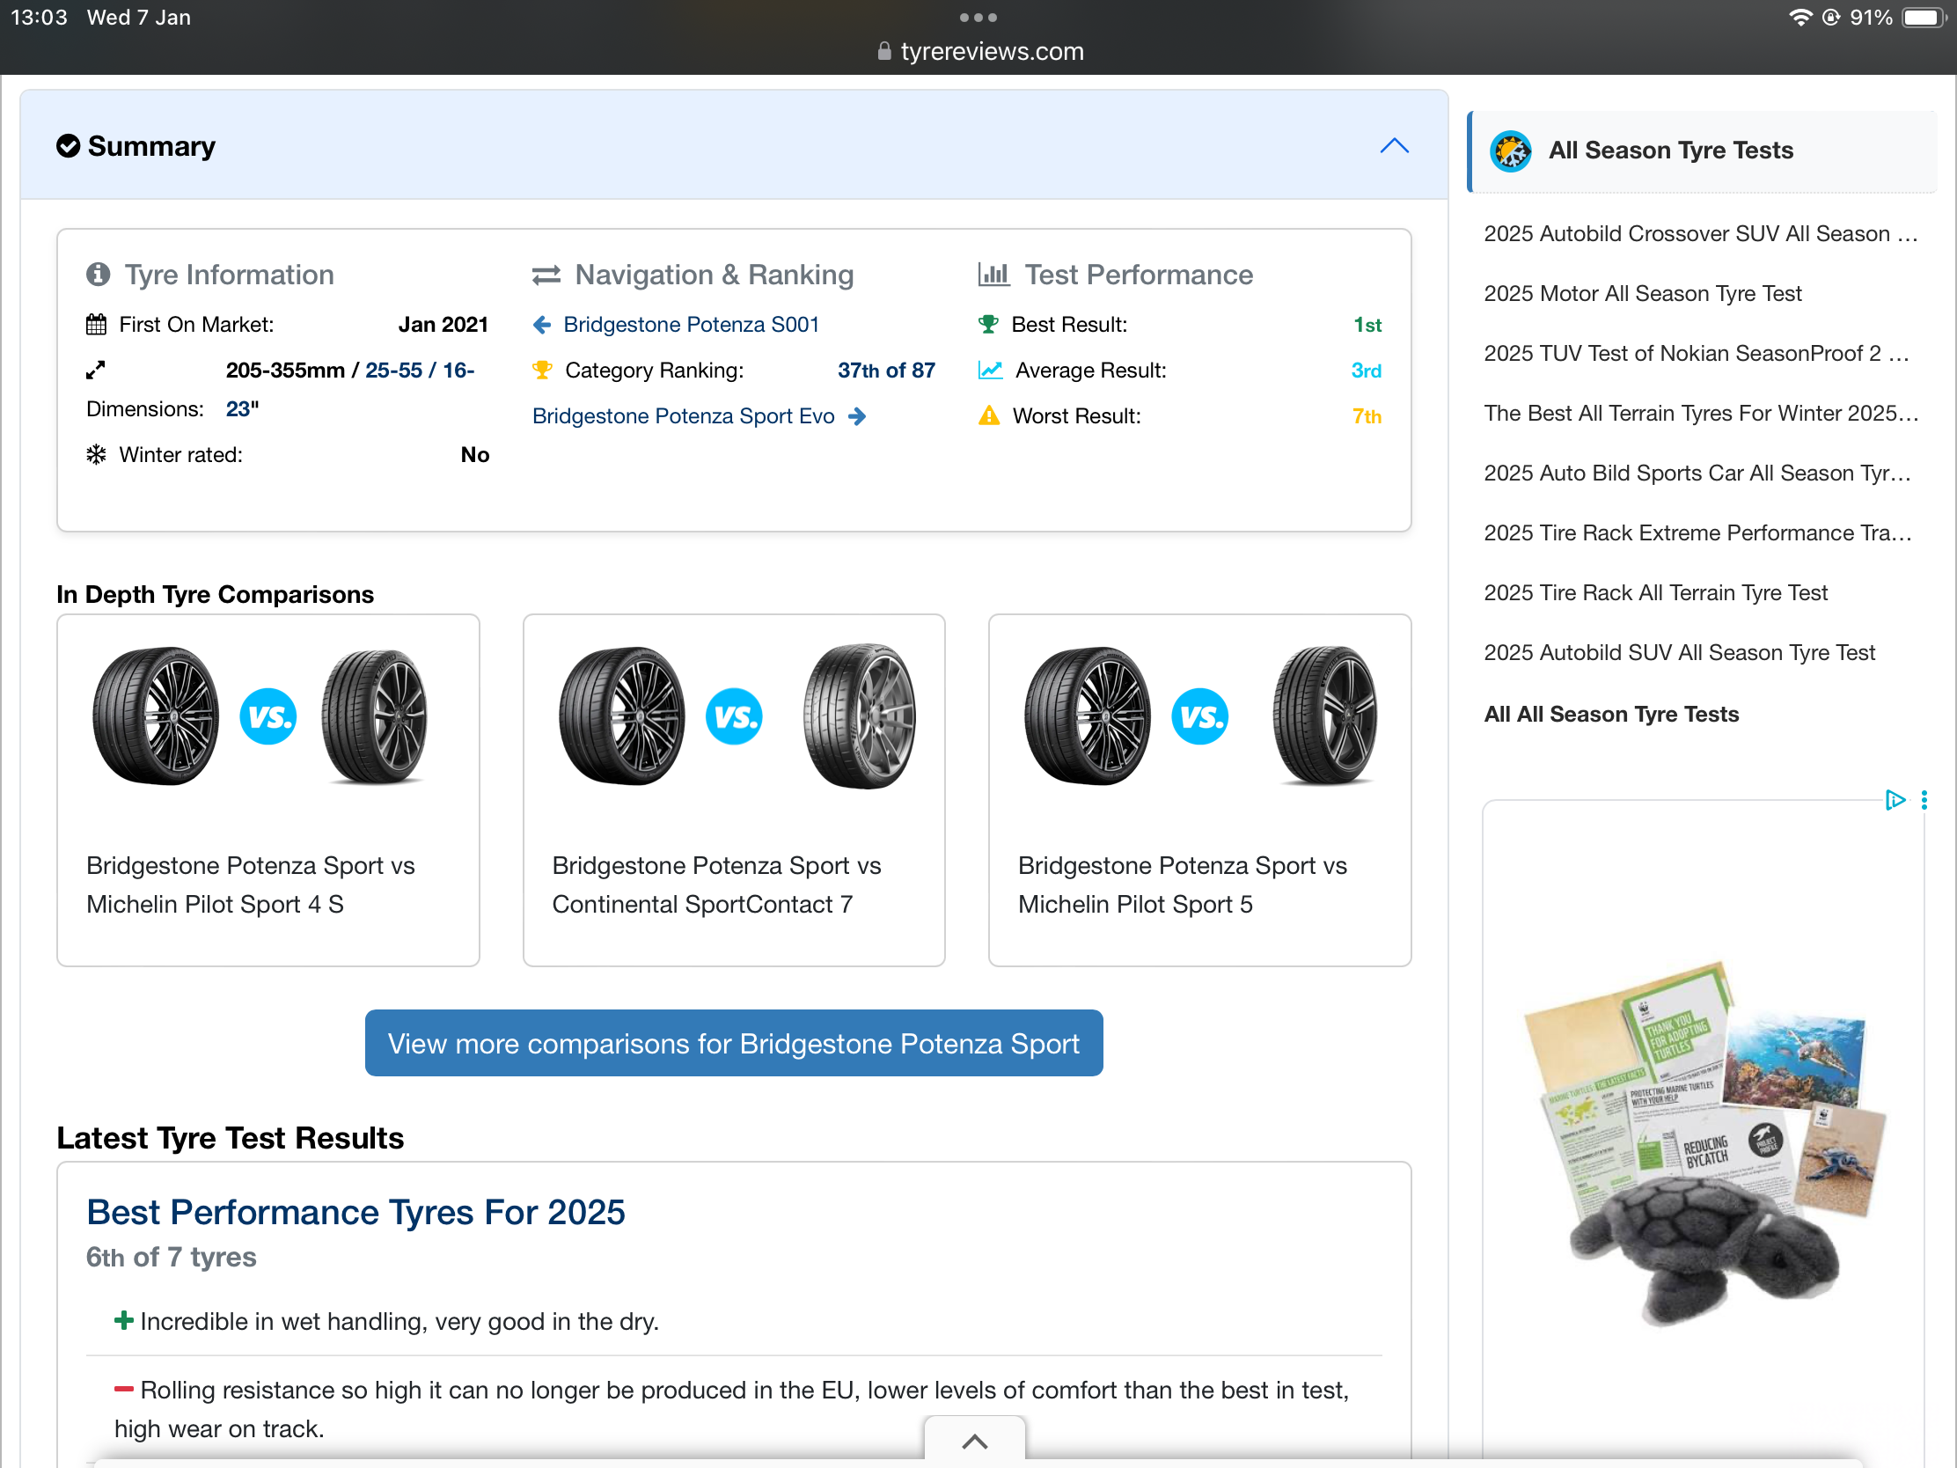Open the ad options three-dot menu

(1924, 800)
